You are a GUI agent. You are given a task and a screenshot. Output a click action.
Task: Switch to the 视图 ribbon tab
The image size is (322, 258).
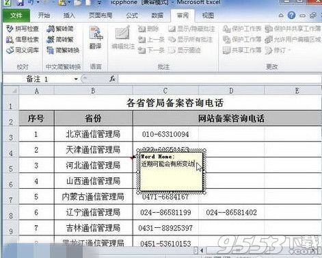click(x=208, y=16)
